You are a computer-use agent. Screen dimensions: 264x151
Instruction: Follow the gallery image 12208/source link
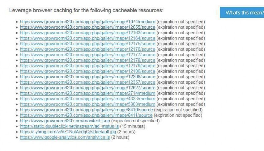pos(87,77)
